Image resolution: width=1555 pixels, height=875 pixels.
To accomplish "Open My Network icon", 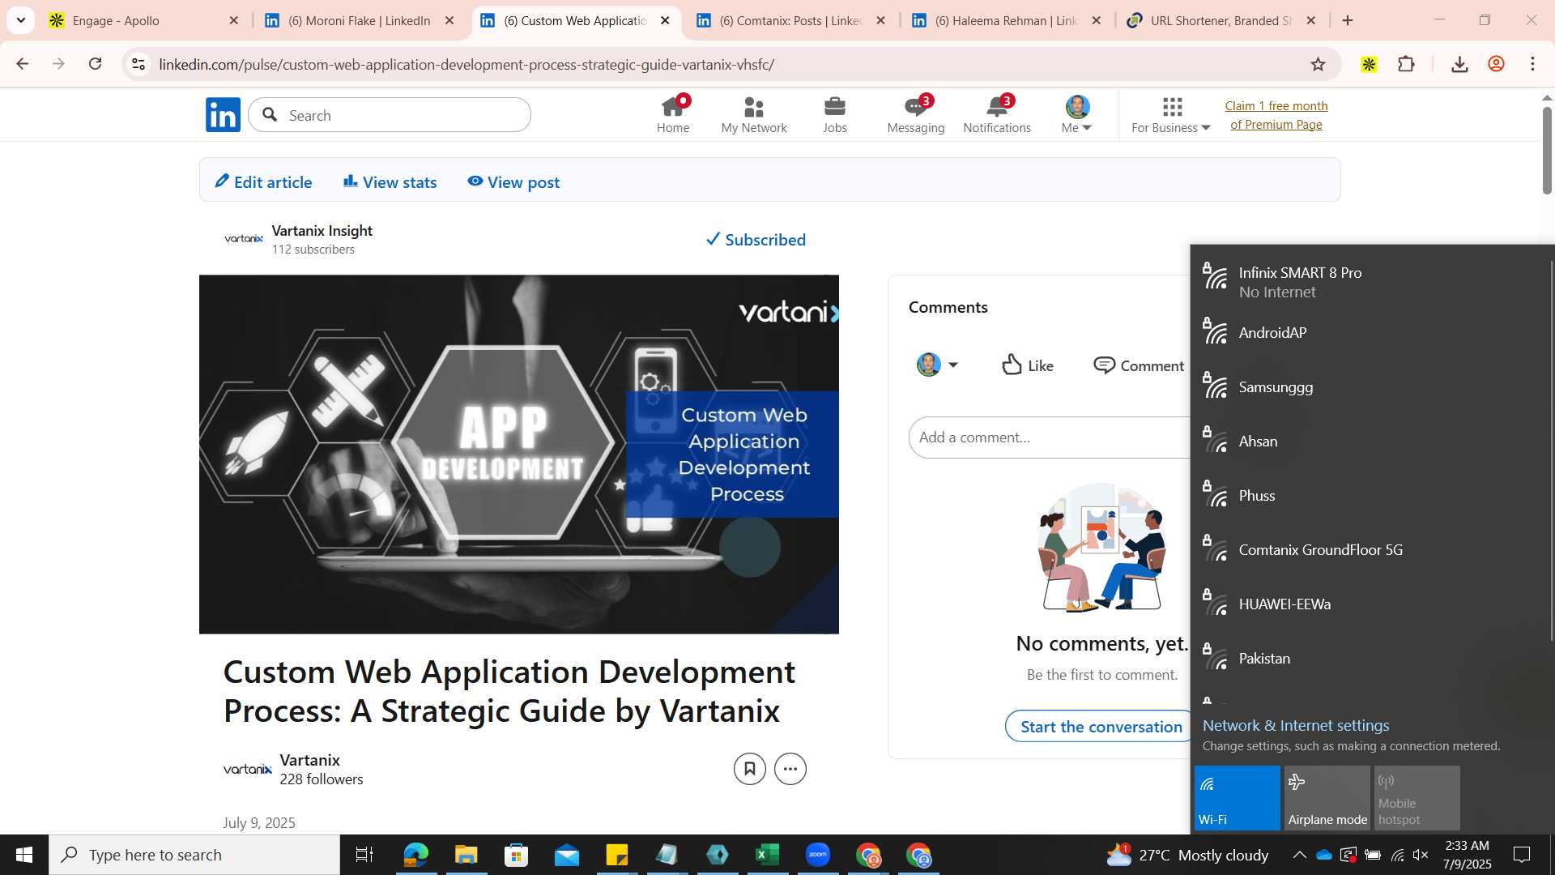I will [x=754, y=115].
